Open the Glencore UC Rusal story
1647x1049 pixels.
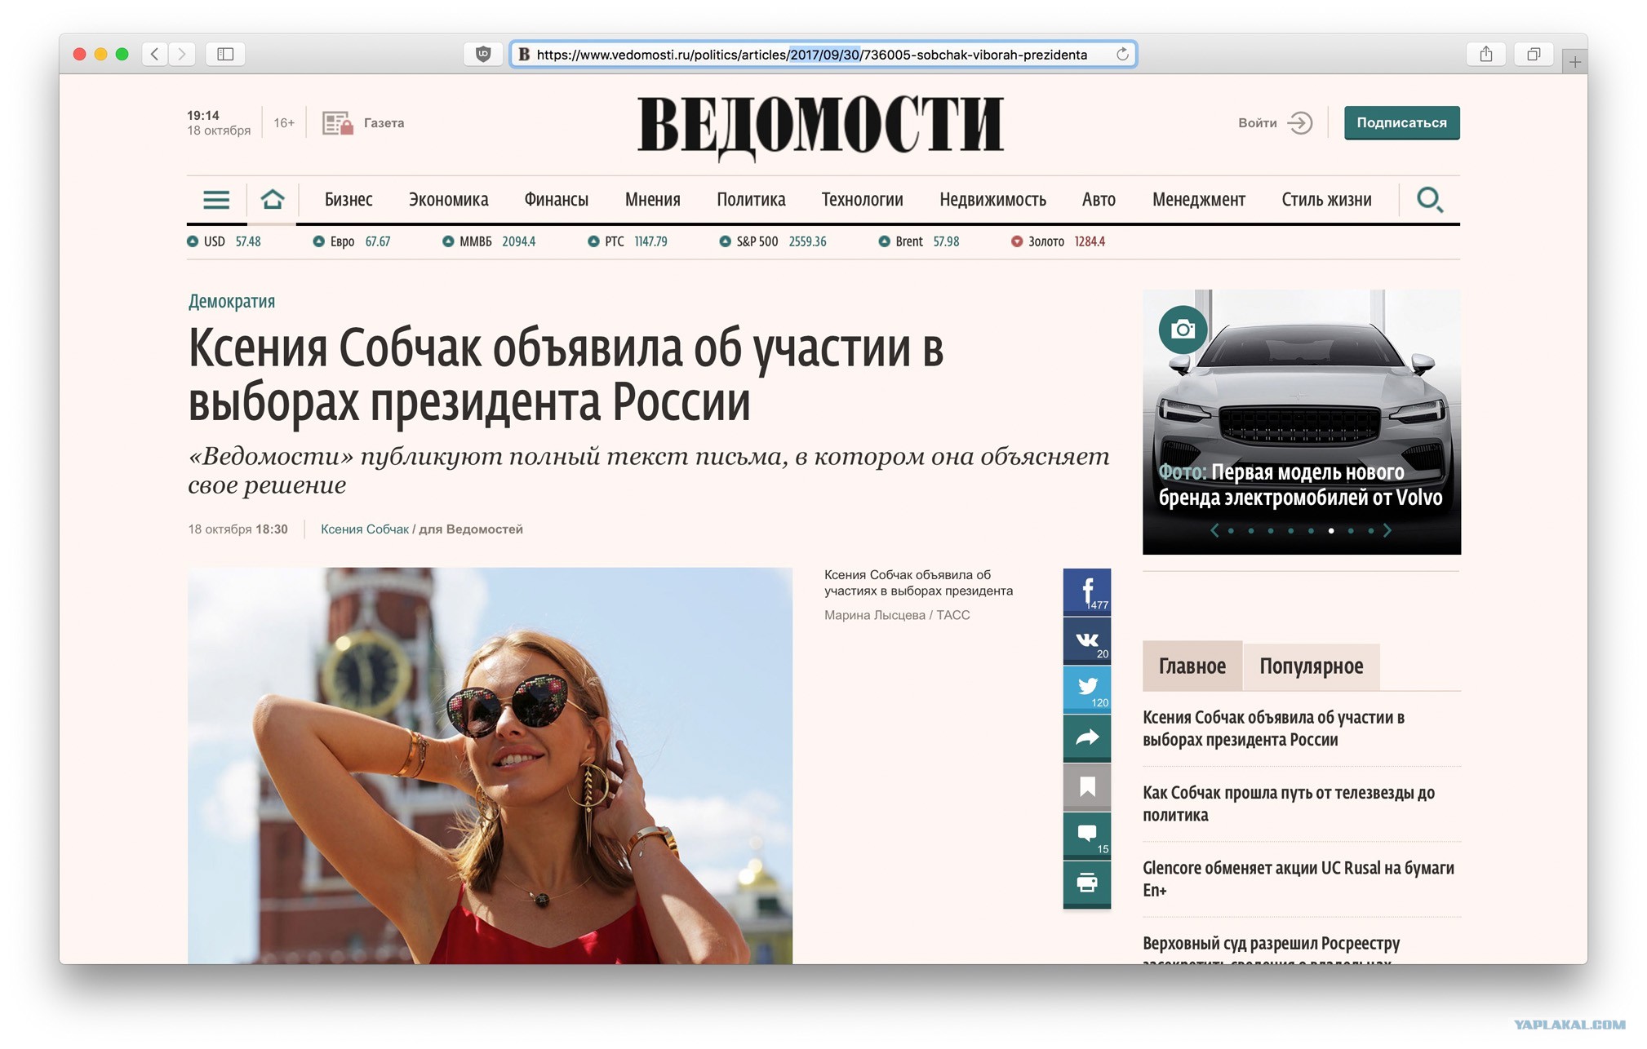(x=1298, y=879)
